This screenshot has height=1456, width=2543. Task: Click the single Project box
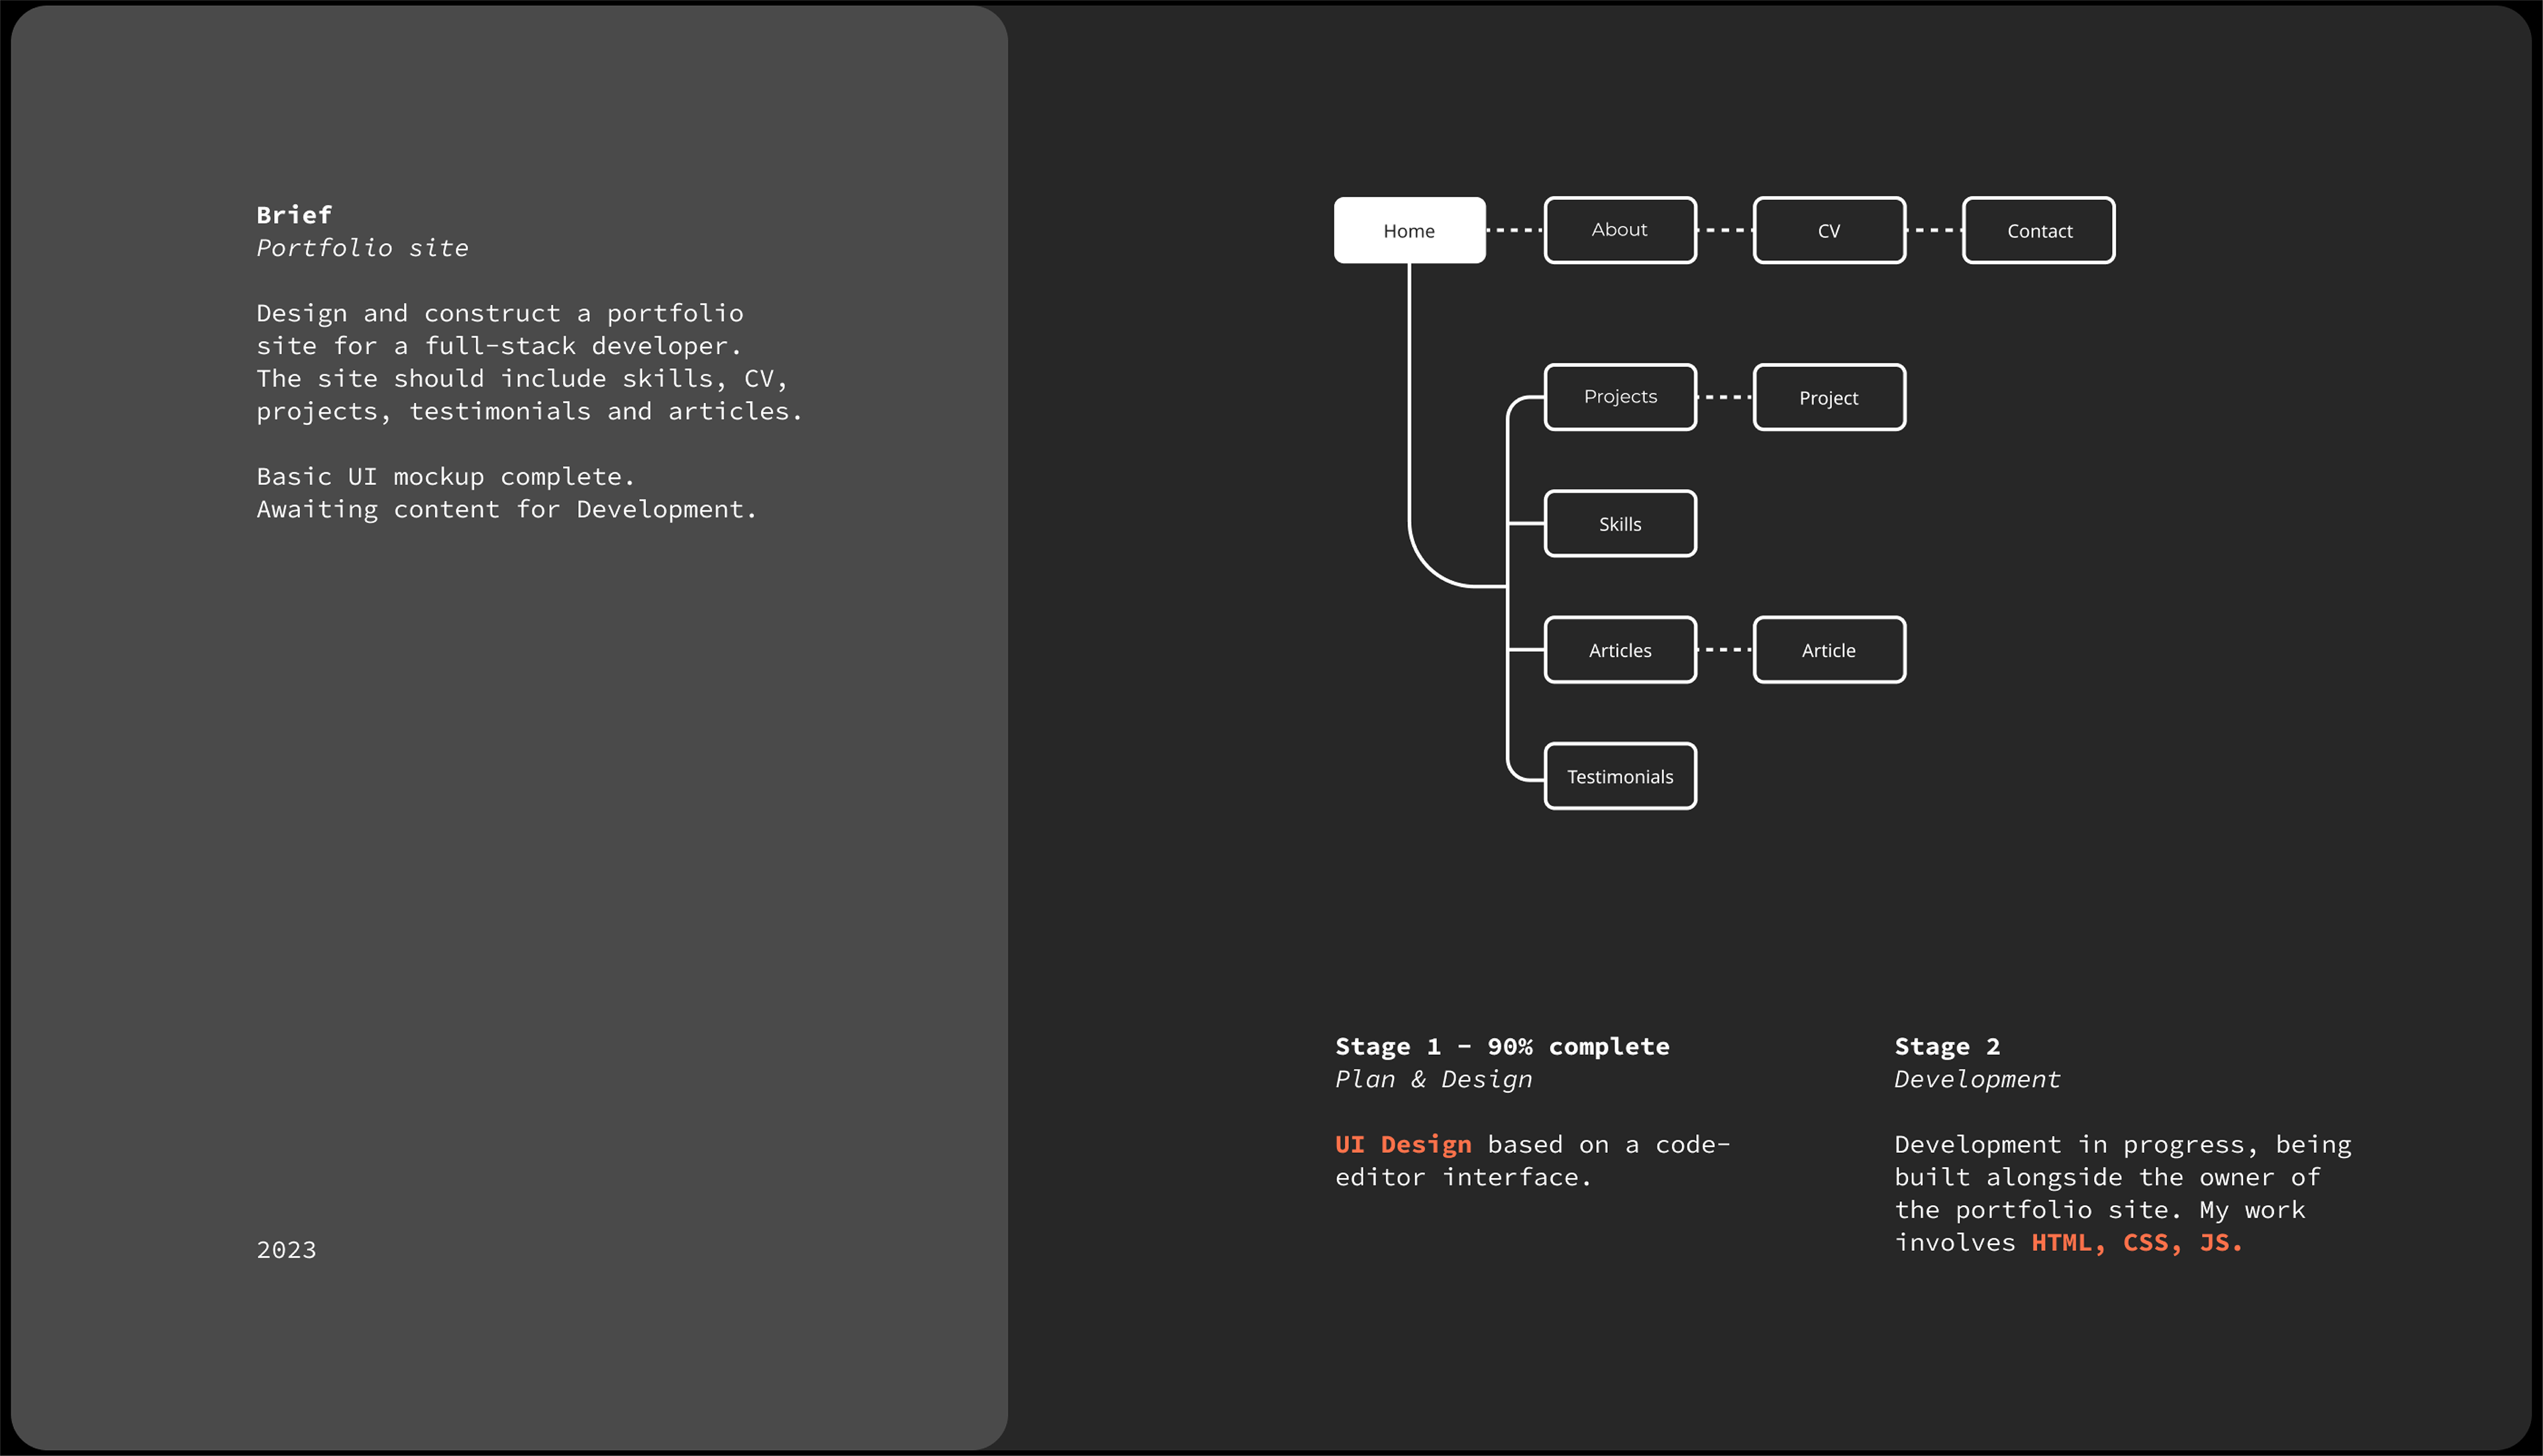click(x=1828, y=397)
